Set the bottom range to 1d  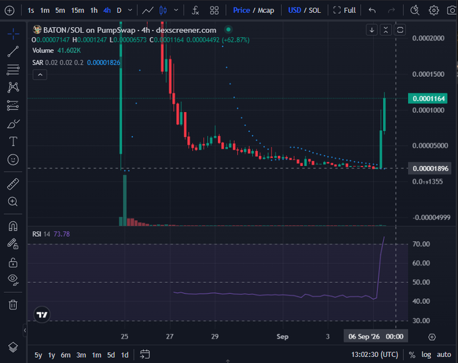(x=125, y=355)
